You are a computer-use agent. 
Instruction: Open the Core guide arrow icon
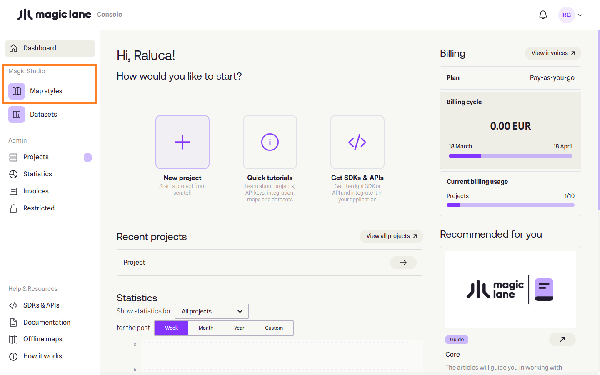point(562,340)
